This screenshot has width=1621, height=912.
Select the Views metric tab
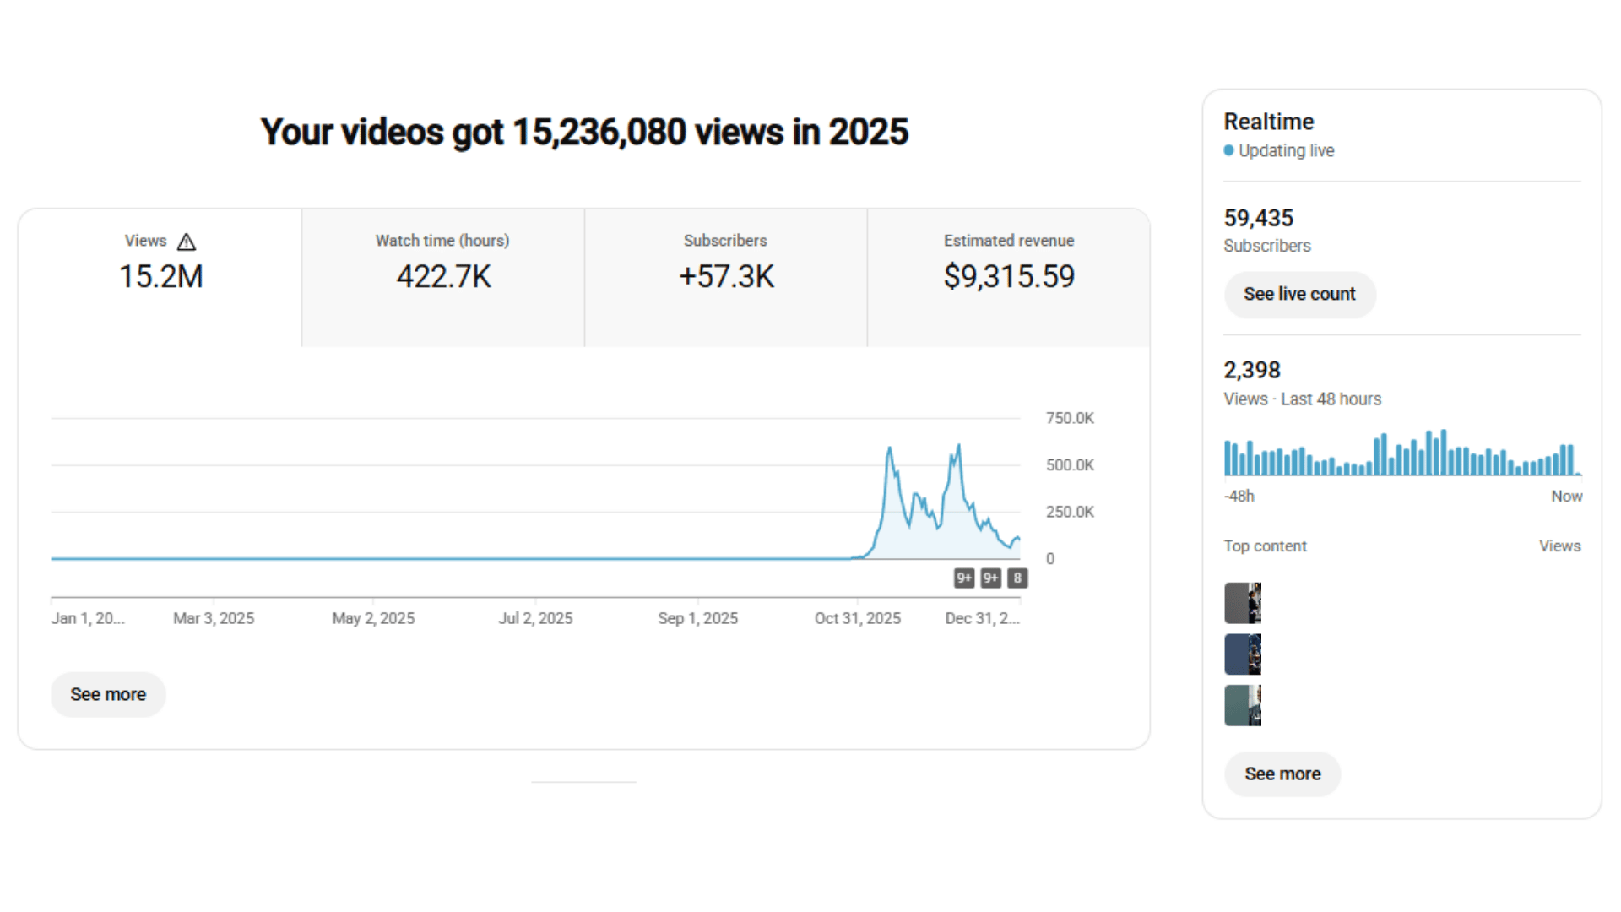coord(160,277)
